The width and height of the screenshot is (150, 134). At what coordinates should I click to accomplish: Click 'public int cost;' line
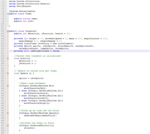24,21
